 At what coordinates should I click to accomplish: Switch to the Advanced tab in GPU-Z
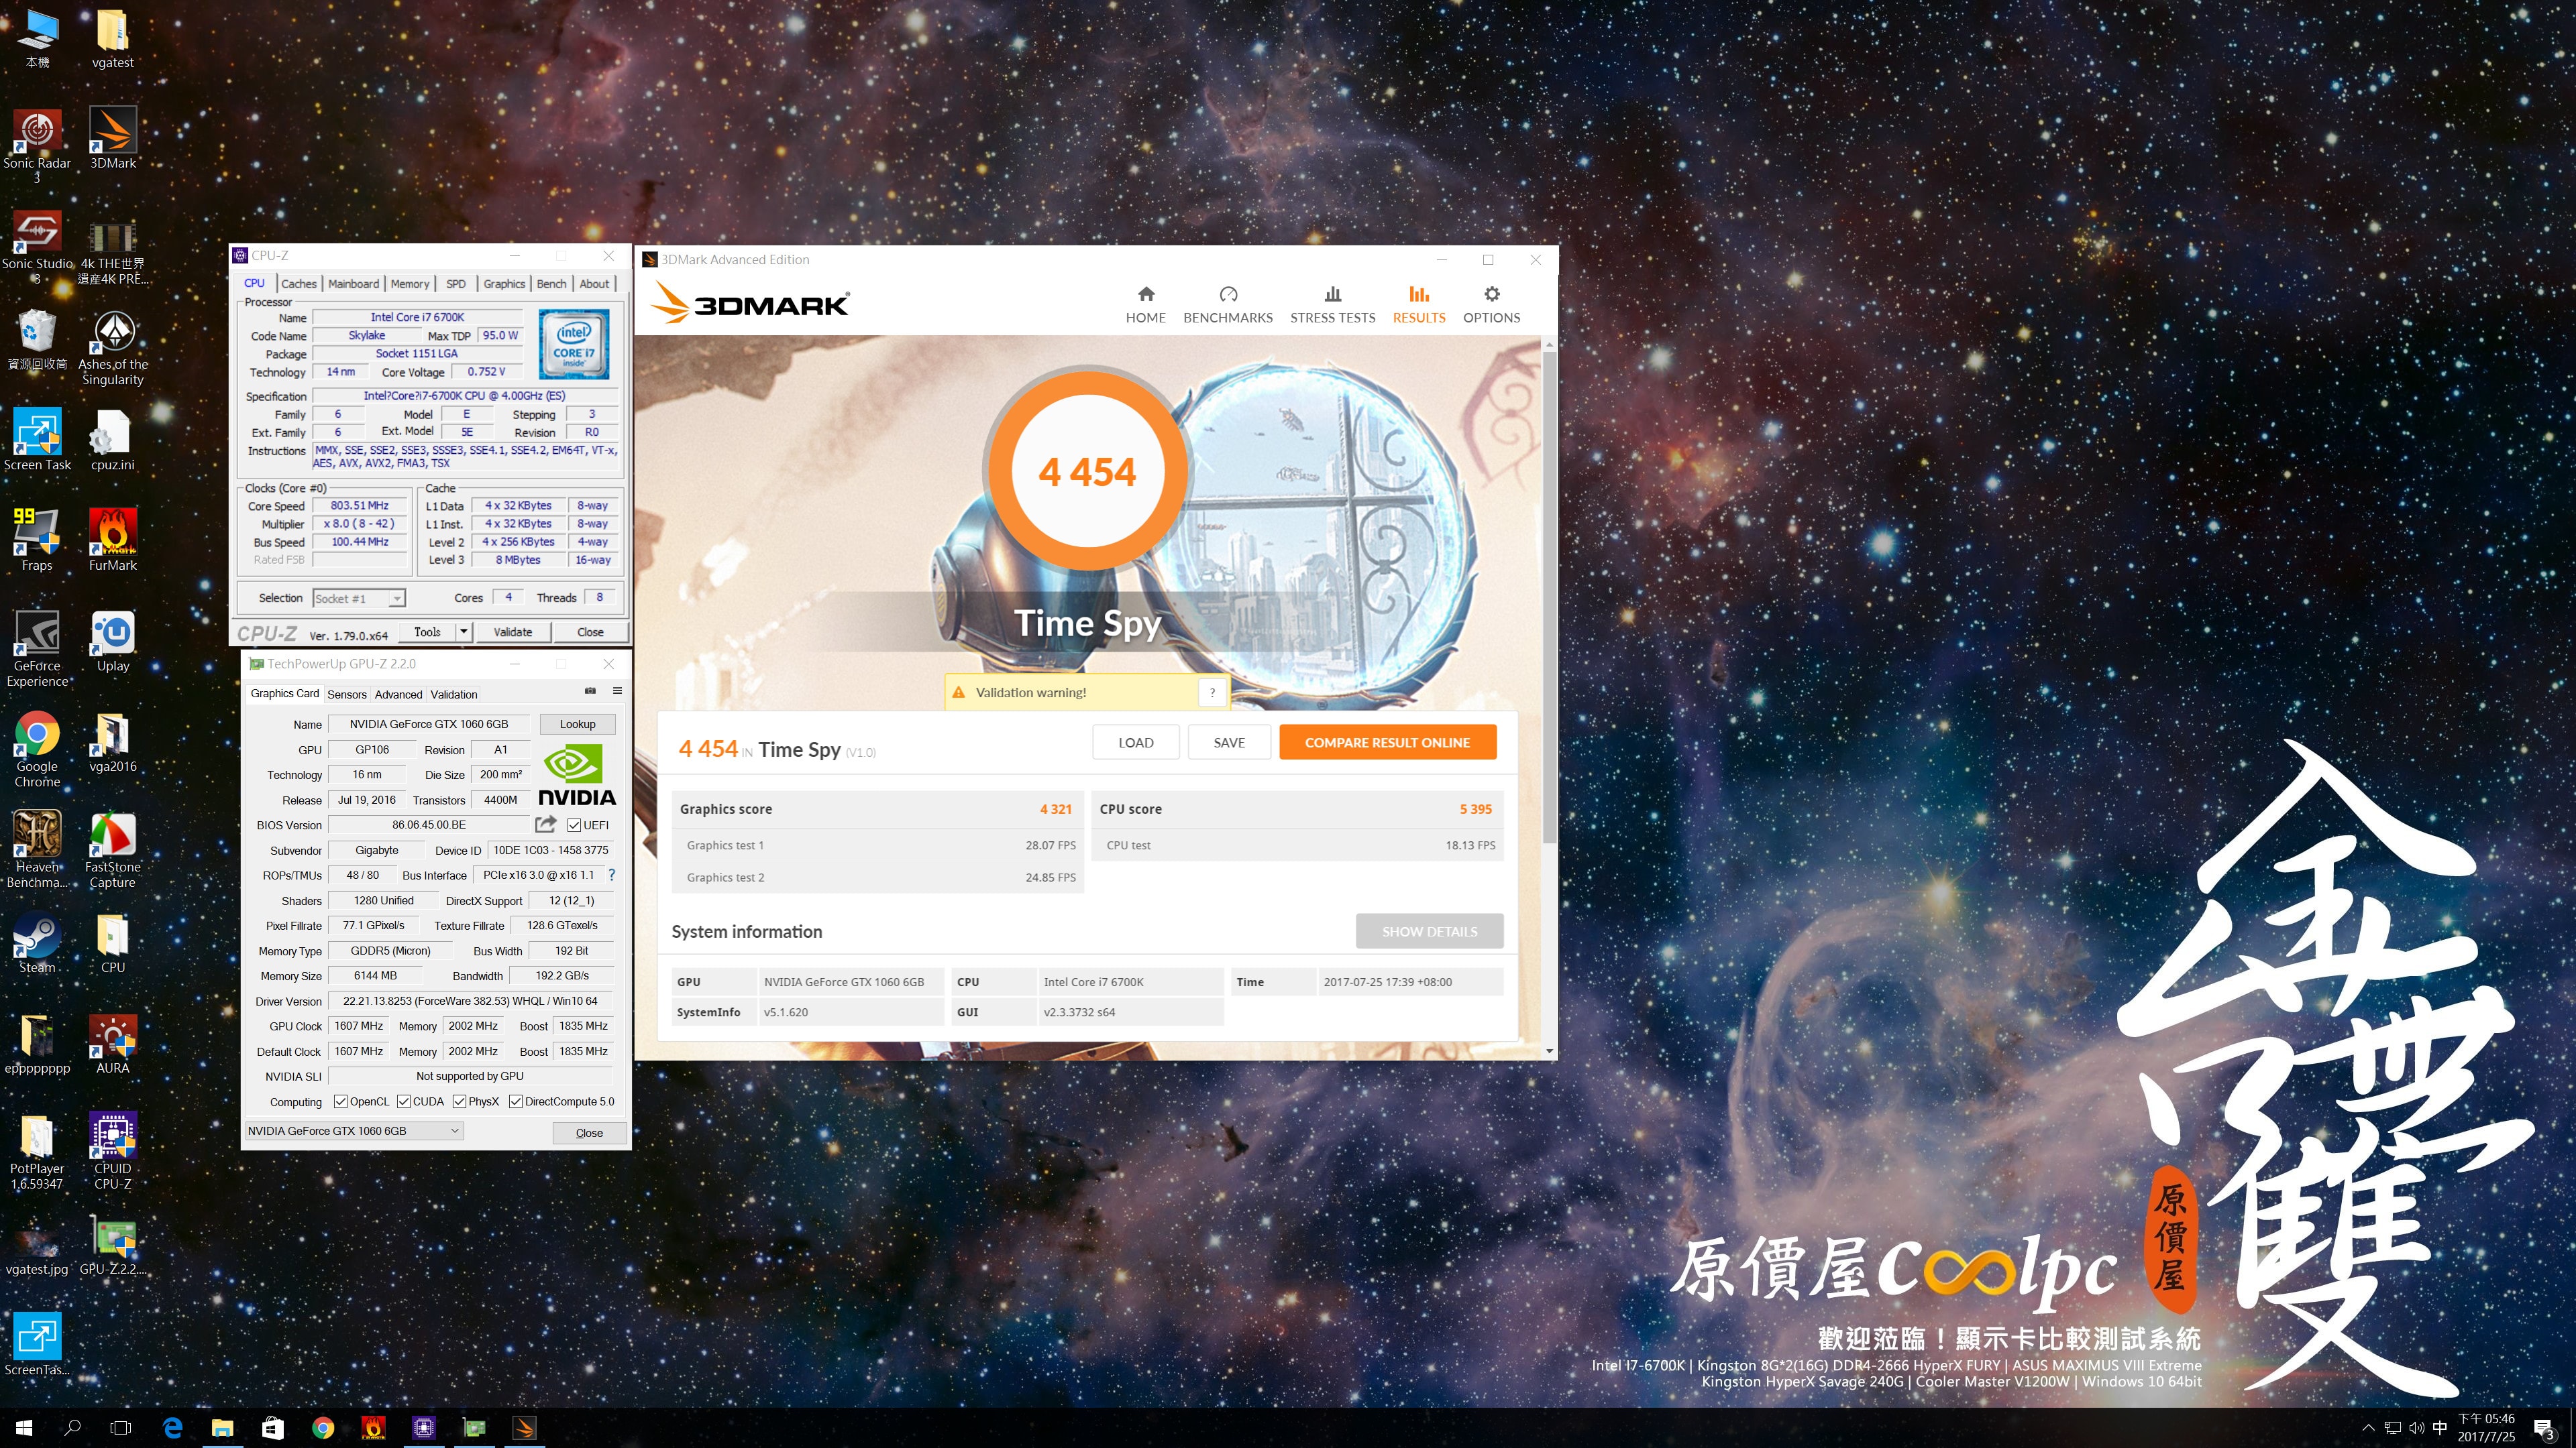pyautogui.click(x=398, y=695)
